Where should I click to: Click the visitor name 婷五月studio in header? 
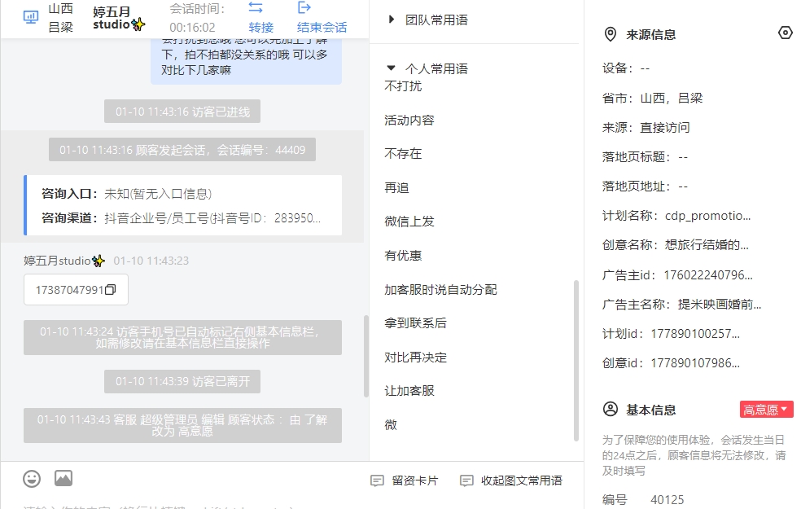click(119, 18)
